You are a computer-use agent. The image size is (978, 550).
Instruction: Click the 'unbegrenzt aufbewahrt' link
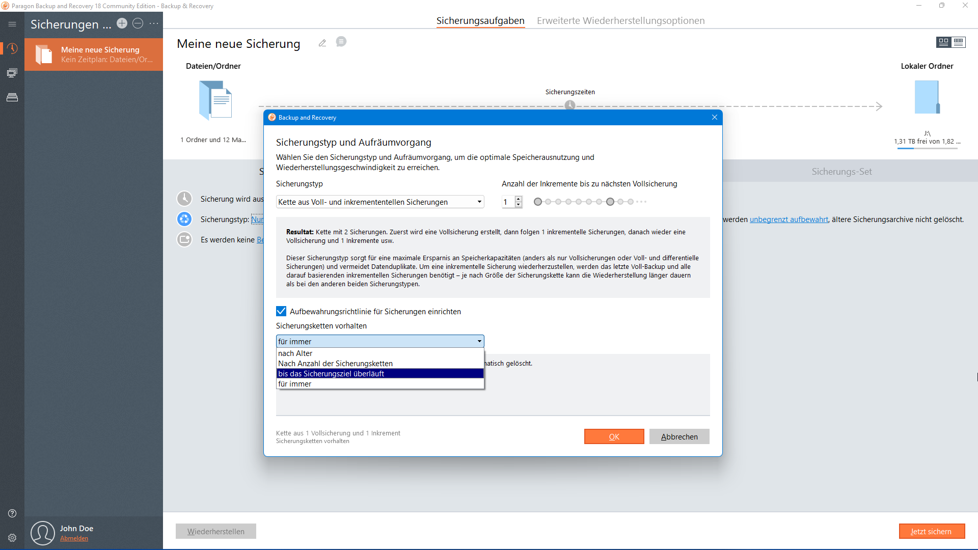tap(789, 219)
